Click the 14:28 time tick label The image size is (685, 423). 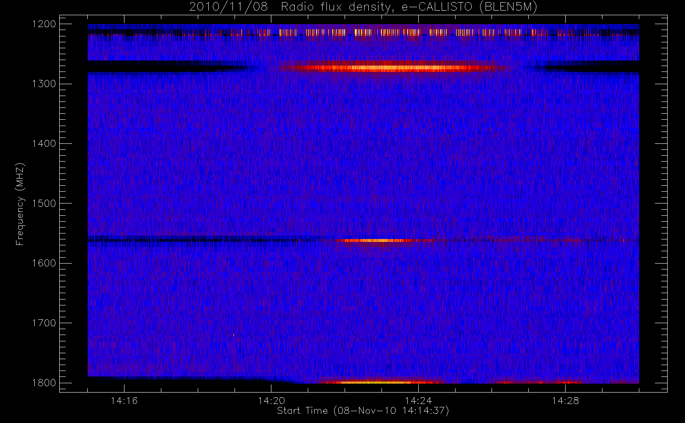tap(565, 401)
